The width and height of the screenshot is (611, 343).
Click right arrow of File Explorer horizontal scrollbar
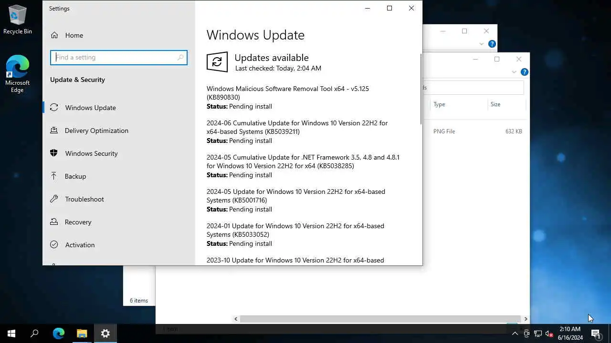tap(526, 319)
